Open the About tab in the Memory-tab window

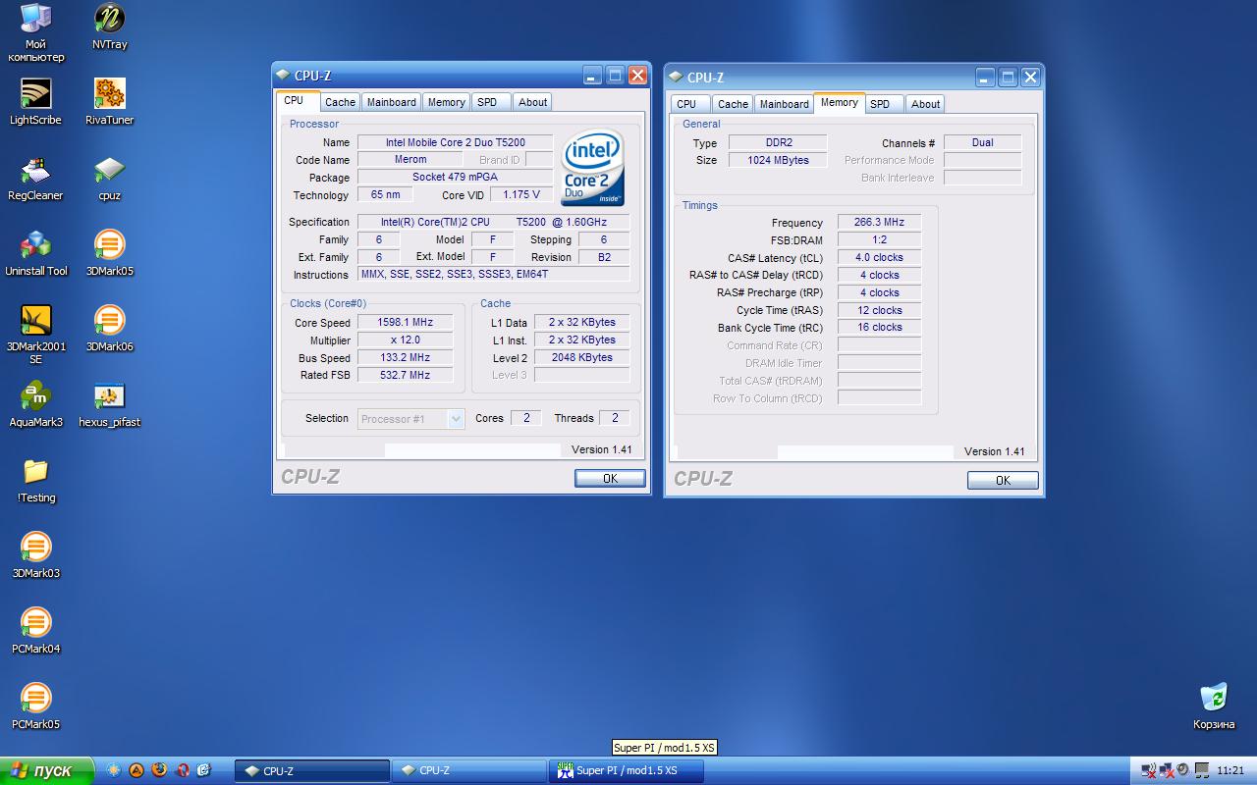pyautogui.click(x=925, y=104)
